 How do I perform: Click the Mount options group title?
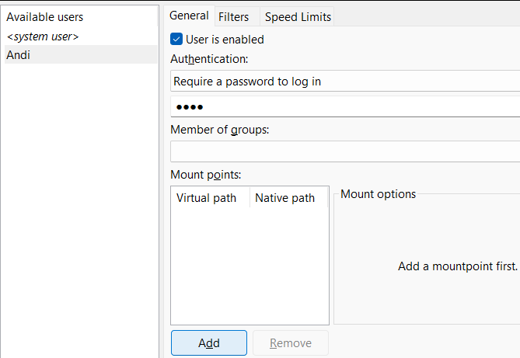378,194
